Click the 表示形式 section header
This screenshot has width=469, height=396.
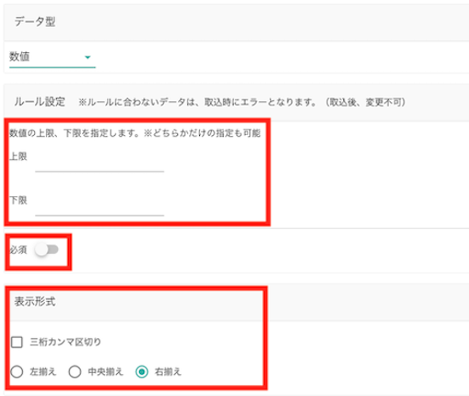coord(35,301)
